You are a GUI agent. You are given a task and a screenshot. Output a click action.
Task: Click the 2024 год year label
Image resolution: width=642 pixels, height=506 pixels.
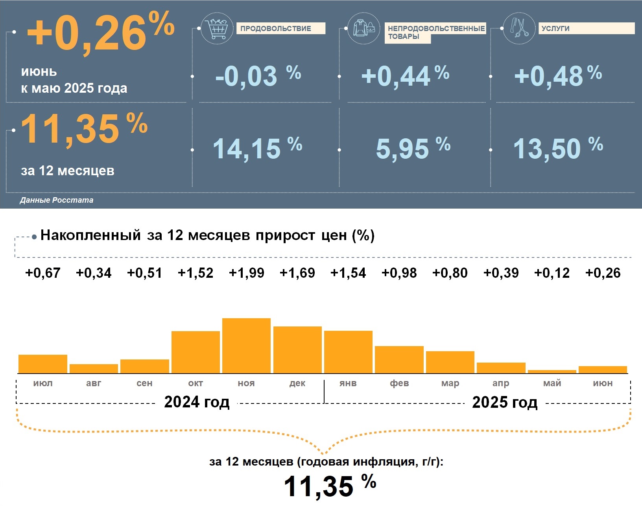(x=197, y=402)
